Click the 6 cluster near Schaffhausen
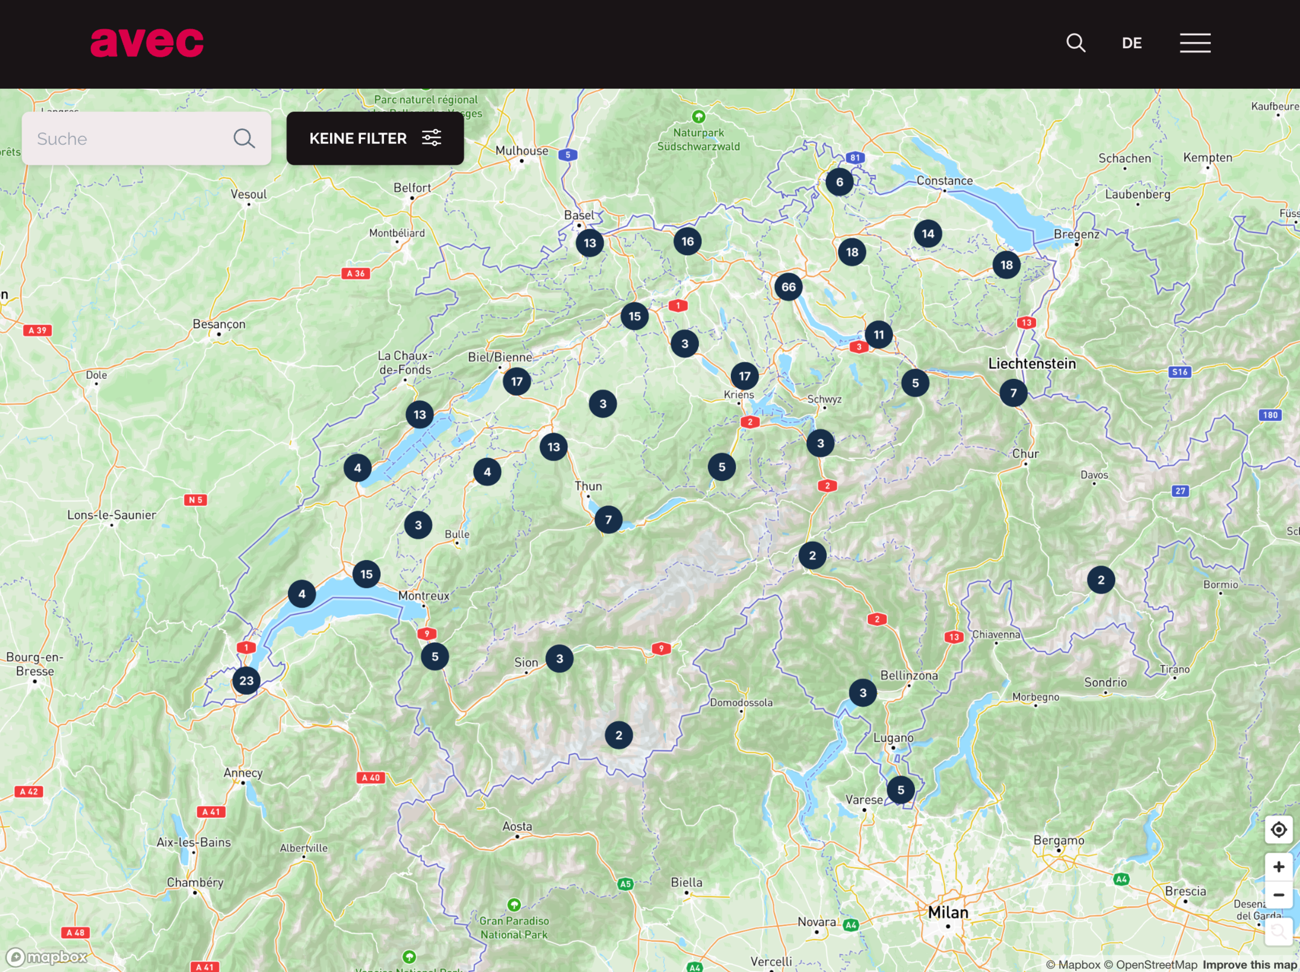The width and height of the screenshot is (1300, 972). coord(840,182)
